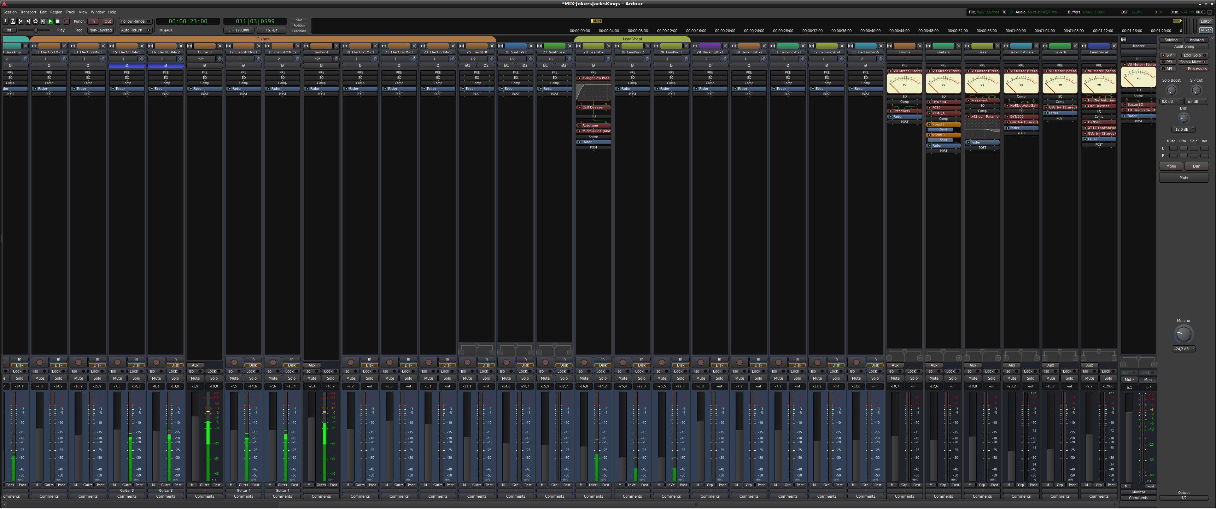The height and width of the screenshot is (509, 1216).
Task: Open Solo Boost 0,0 dB dropdown
Action: click(1171, 101)
